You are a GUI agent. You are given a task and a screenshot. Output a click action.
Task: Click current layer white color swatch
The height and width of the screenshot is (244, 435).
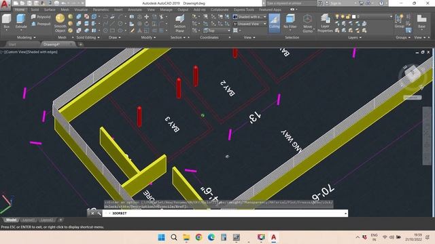point(353,17)
